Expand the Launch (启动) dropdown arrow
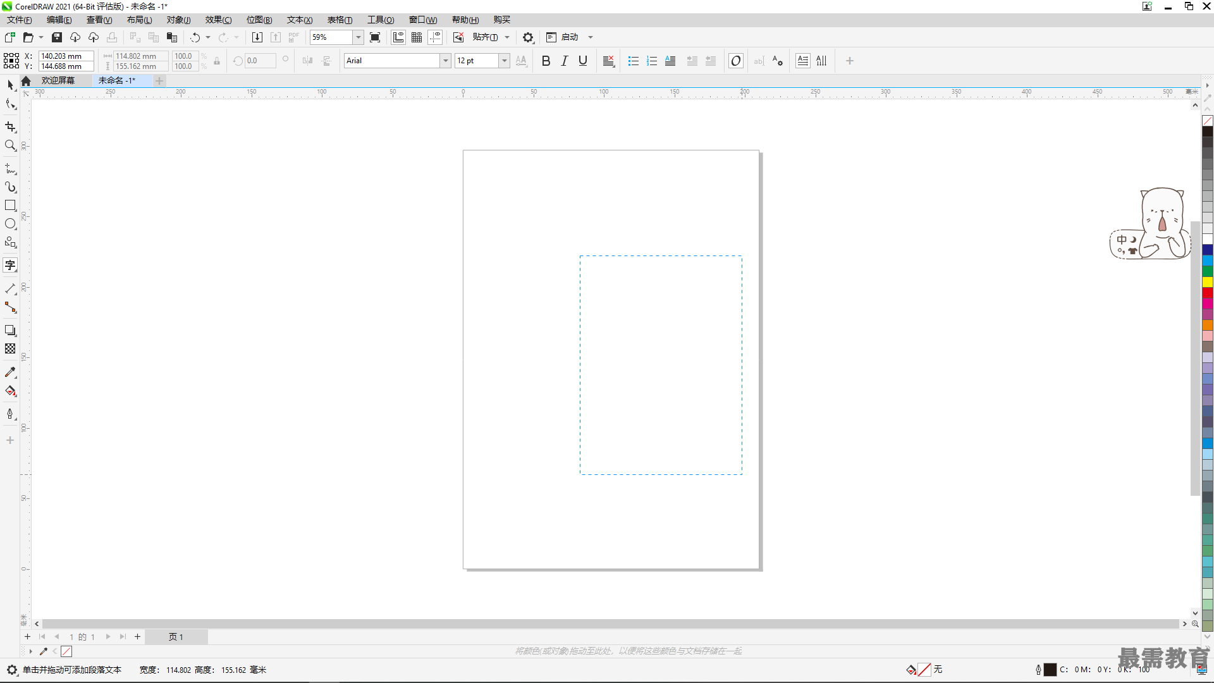The width and height of the screenshot is (1214, 683). (591, 37)
